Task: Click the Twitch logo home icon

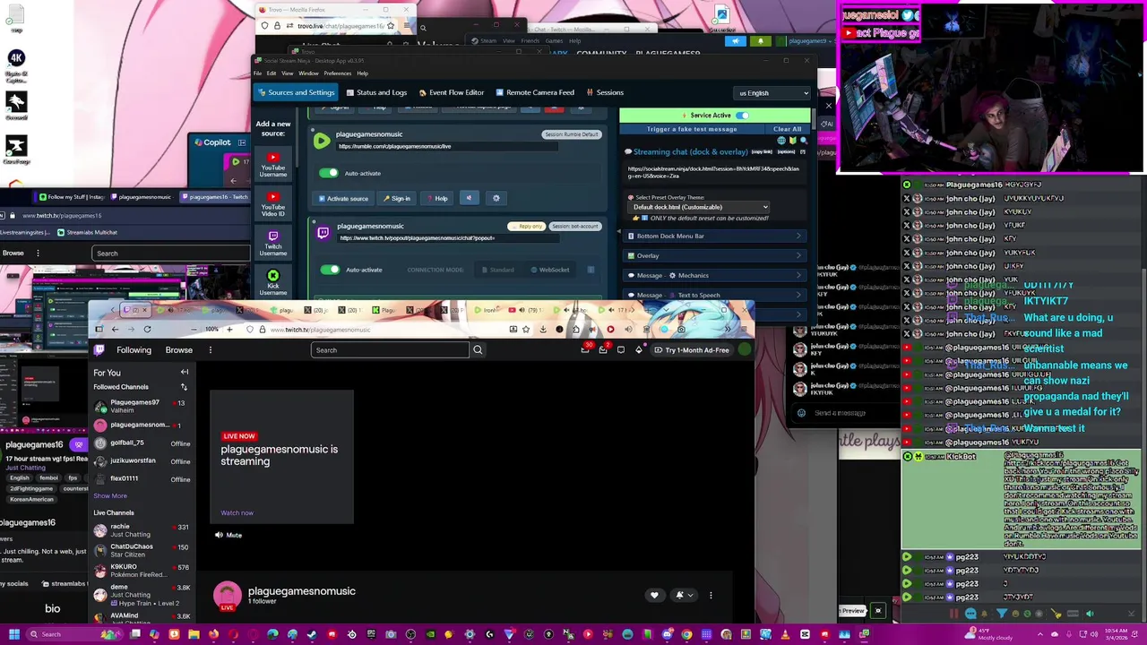Action: pos(99,350)
